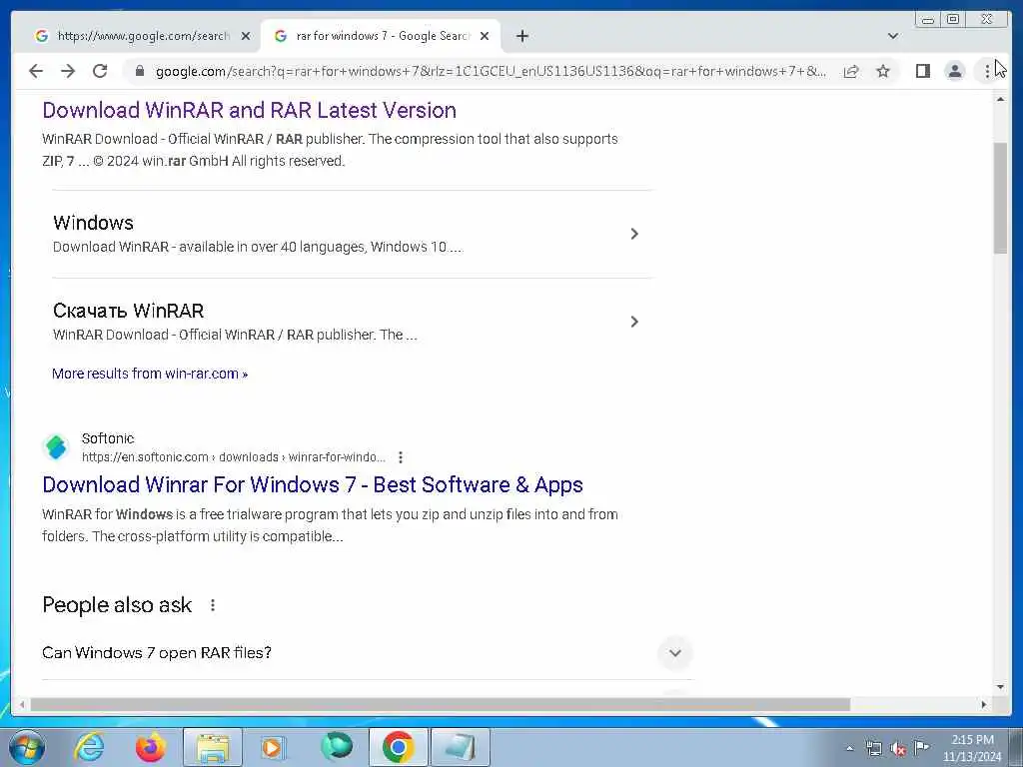This screenshot has height=767, width=1023.
Task: Open the Chrome profile menu
Action: (954, 71)
